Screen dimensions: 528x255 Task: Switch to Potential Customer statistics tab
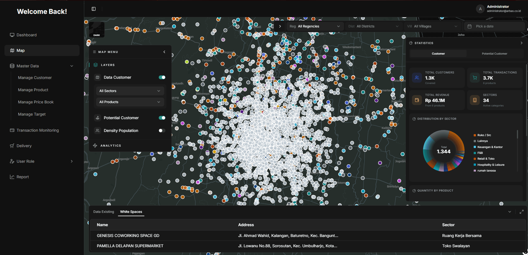point(494,54)
